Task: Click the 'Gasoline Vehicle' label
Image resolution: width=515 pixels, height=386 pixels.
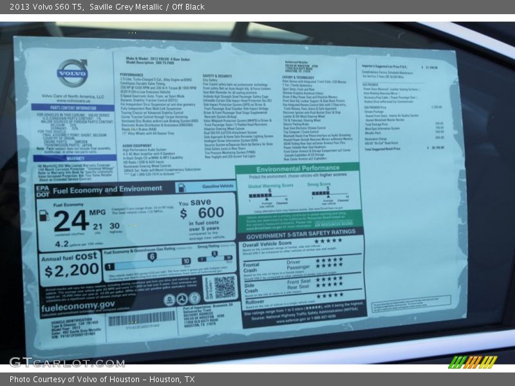Action: tap(218, 186)
